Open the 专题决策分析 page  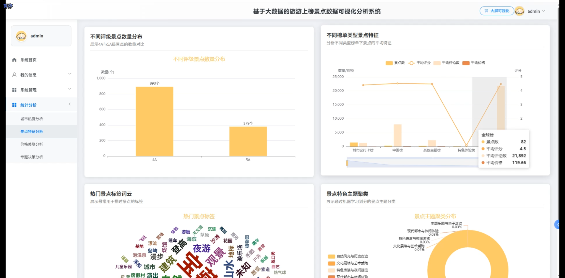pos(41,157)
